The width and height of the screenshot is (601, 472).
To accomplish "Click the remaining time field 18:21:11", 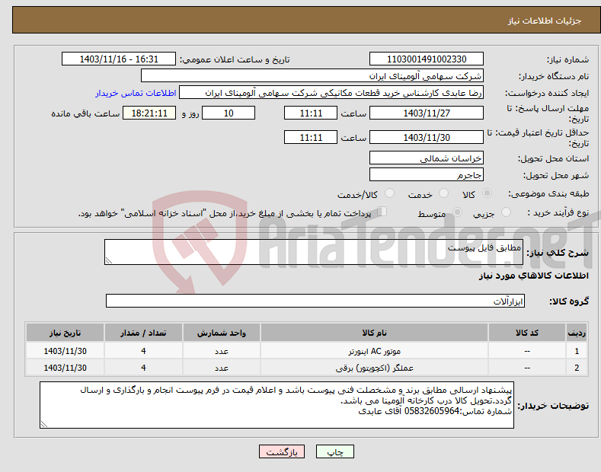I will [x=149, y=113].
